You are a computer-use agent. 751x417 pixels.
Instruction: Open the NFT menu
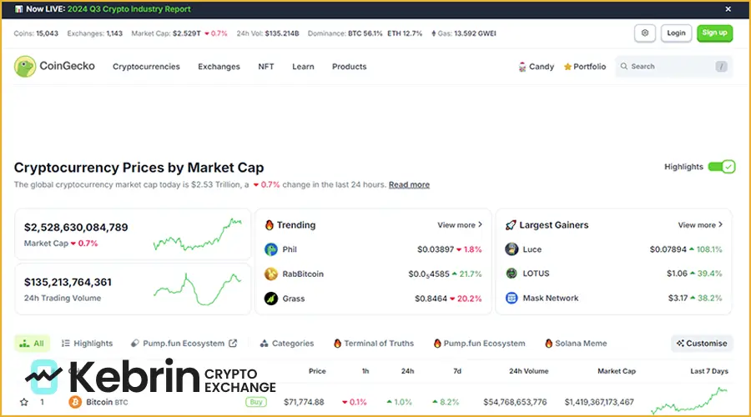[x=266, y=67]
